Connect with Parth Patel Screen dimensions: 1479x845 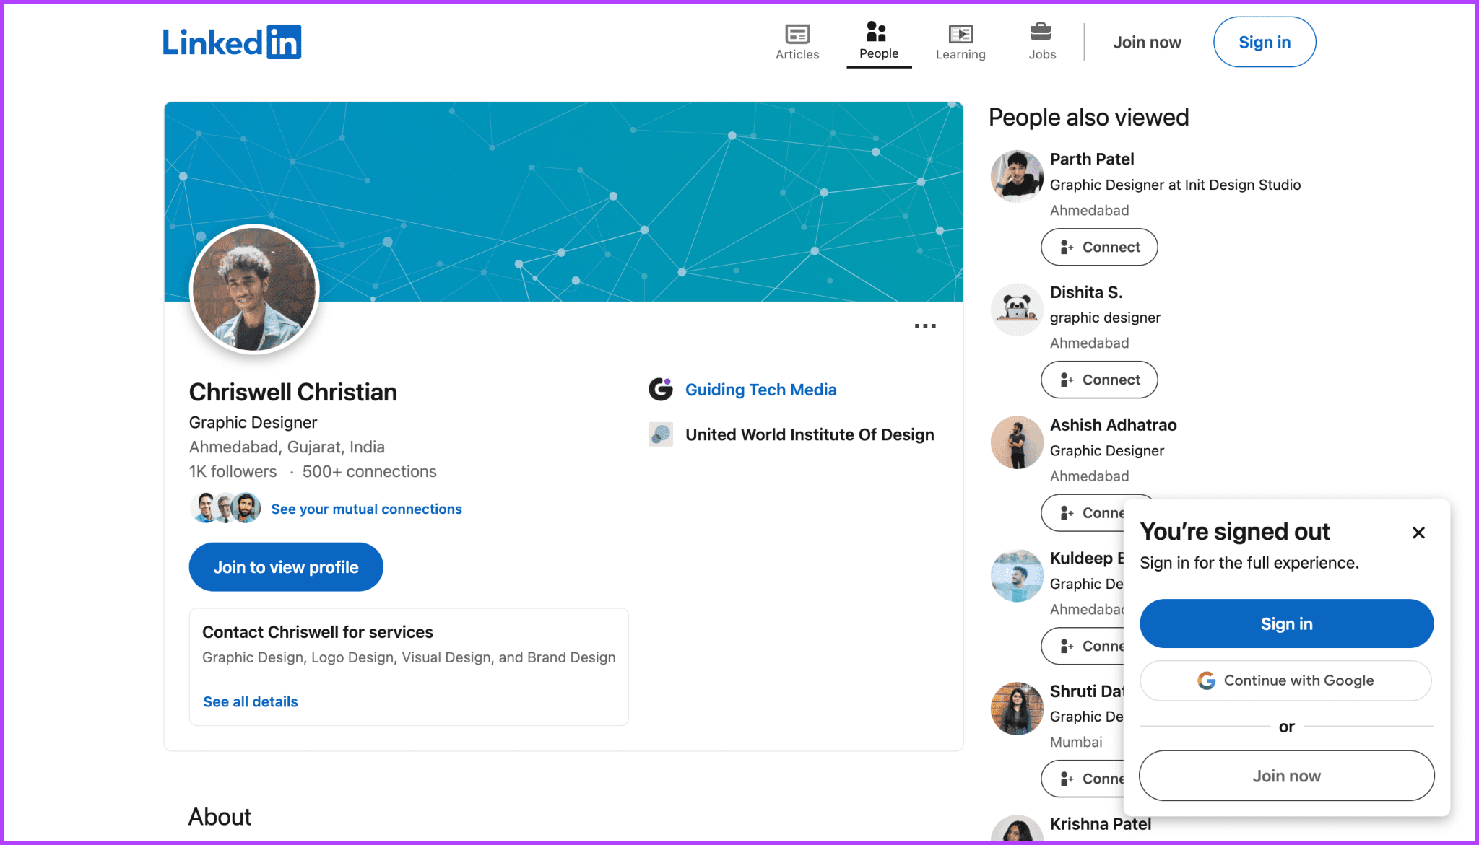click(x=1098, y=247)
